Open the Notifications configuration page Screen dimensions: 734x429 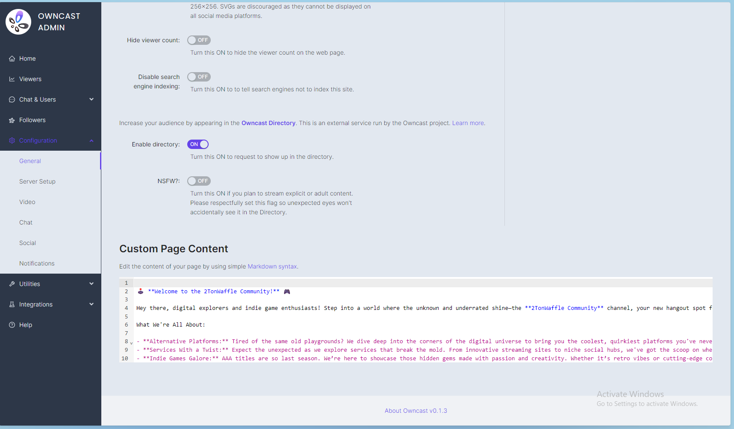click(x=37, y=263)
